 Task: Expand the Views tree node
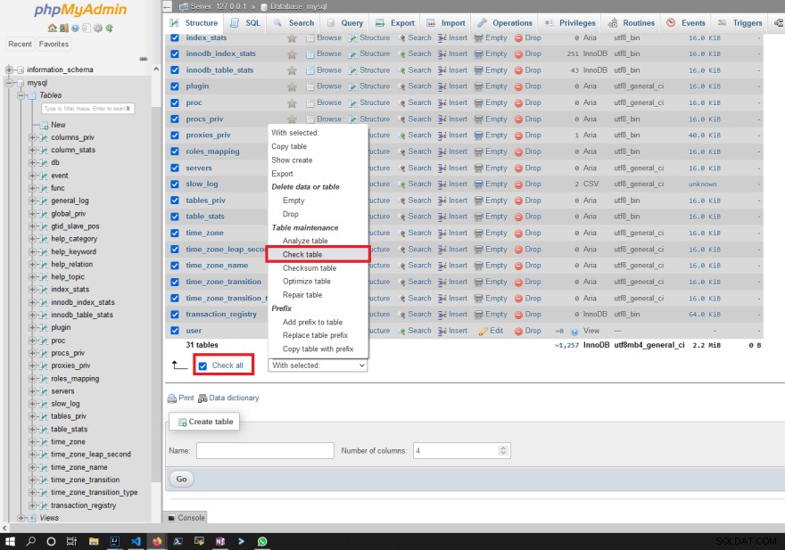coord(21,518)
